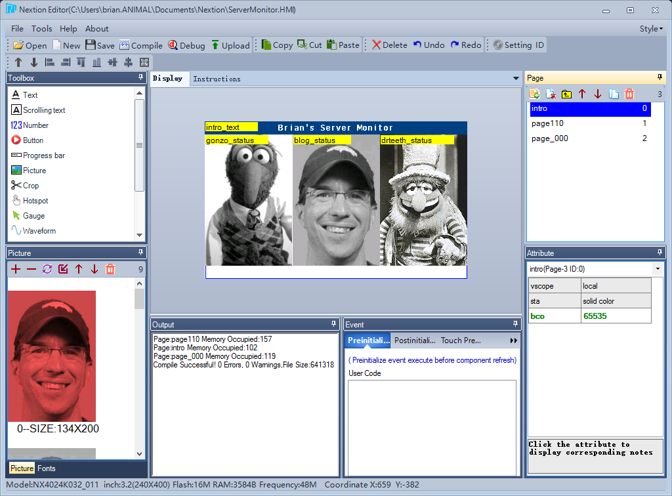Redo the last undone action
672x496 pixels.
[466, 45]
